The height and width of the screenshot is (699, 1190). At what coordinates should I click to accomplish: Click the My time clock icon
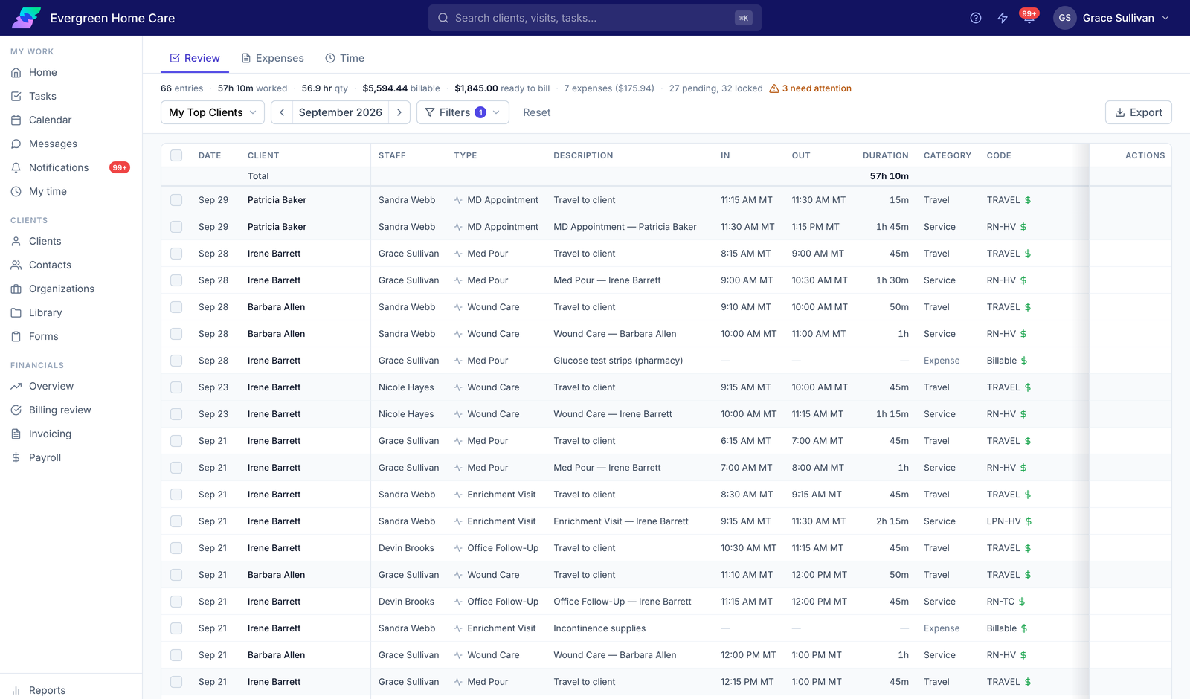(x=16, y=191)
